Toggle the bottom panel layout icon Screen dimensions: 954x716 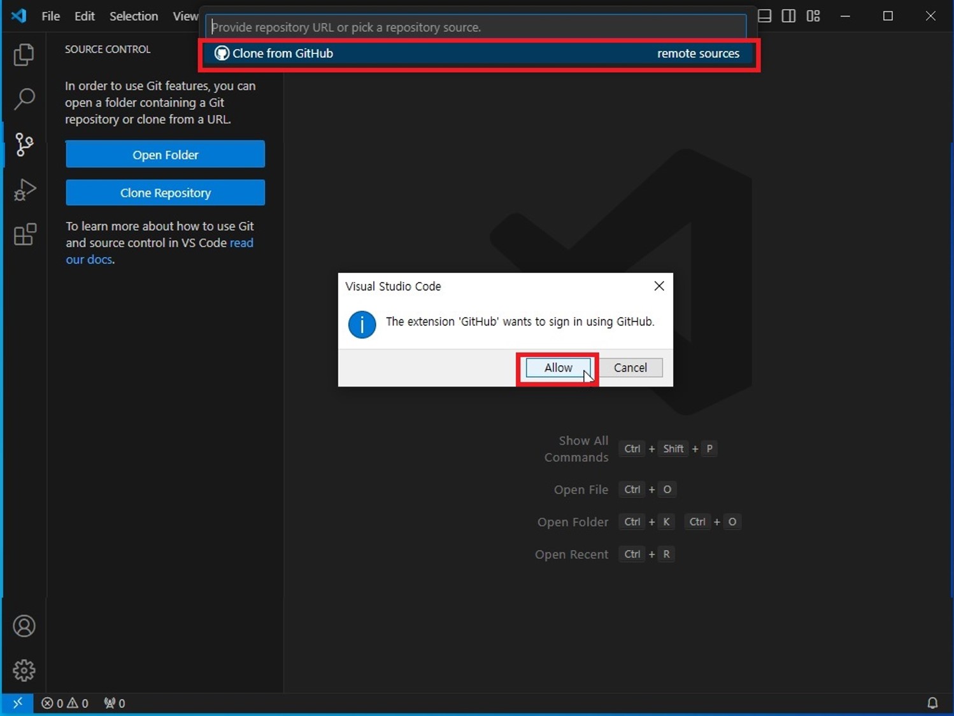click(x=765, y=16)
